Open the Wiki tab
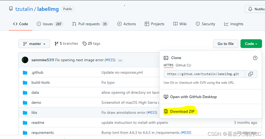This screenshot has height=139, width=265. coord(180,24)
